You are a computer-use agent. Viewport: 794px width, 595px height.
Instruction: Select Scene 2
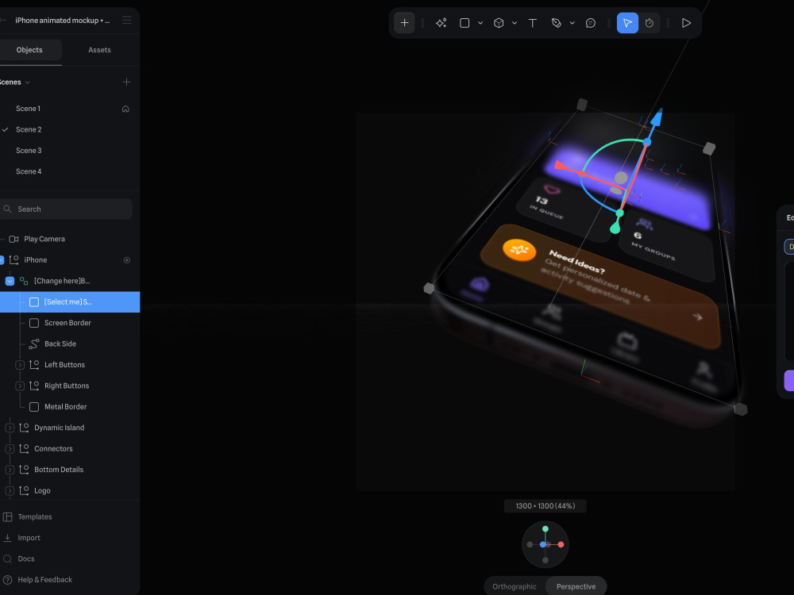coord(29,129)
